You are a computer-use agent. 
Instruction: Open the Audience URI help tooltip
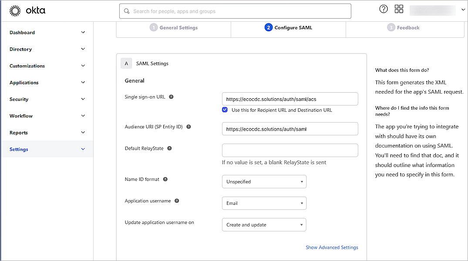pyautogui.click(x=189, y=127)
